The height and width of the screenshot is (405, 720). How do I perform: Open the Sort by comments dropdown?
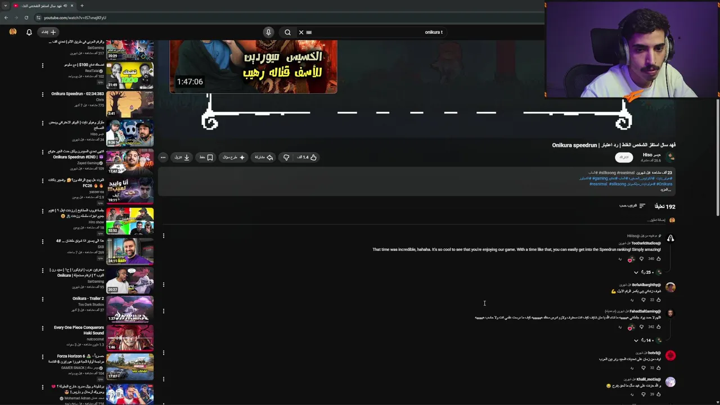pyautogui.click(x=632, y=206)
